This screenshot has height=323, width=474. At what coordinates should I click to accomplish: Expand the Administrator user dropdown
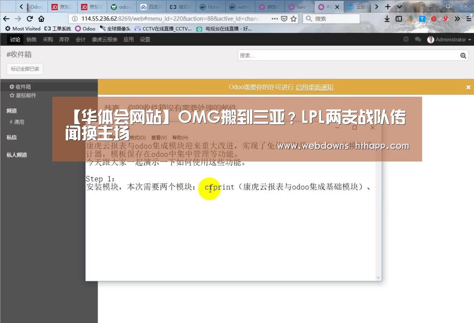point(449,39)
